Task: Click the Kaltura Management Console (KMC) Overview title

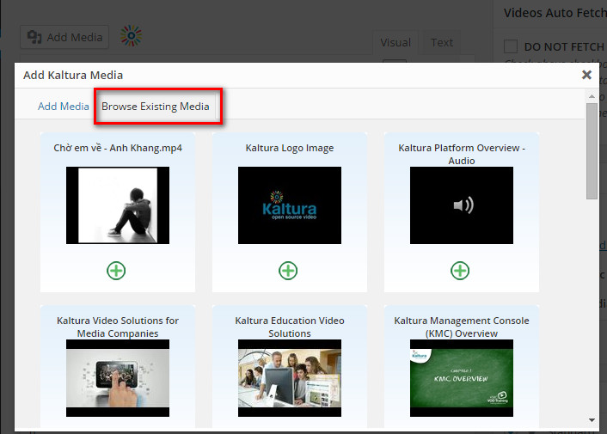Action: pos(461,327)
